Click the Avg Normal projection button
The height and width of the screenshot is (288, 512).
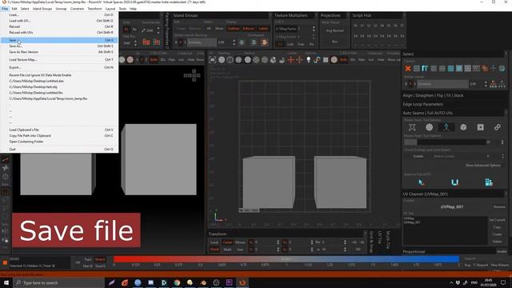(334, 30)
